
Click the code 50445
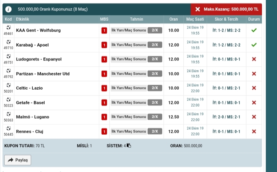pos(8,134)
